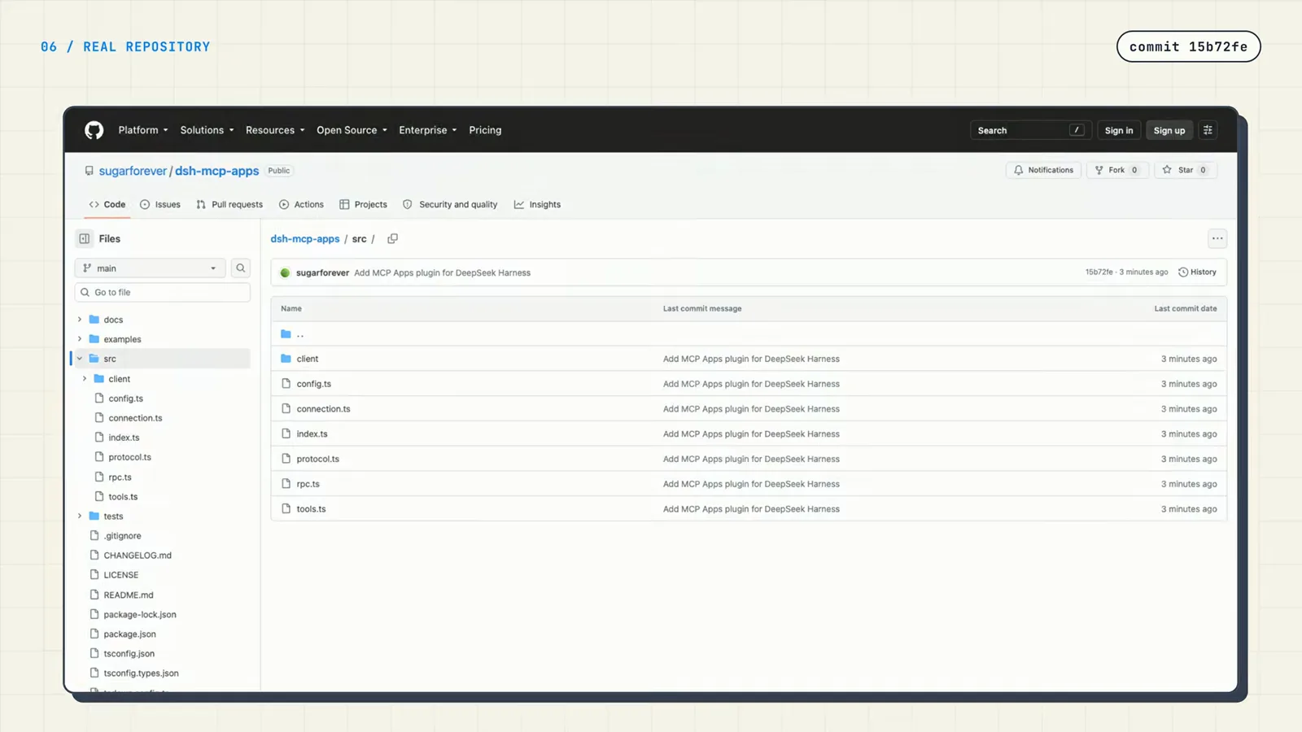Viewport: 1302px width, 732px height.
Task: Focus the Go to file field
Action: tap(163, 293)
